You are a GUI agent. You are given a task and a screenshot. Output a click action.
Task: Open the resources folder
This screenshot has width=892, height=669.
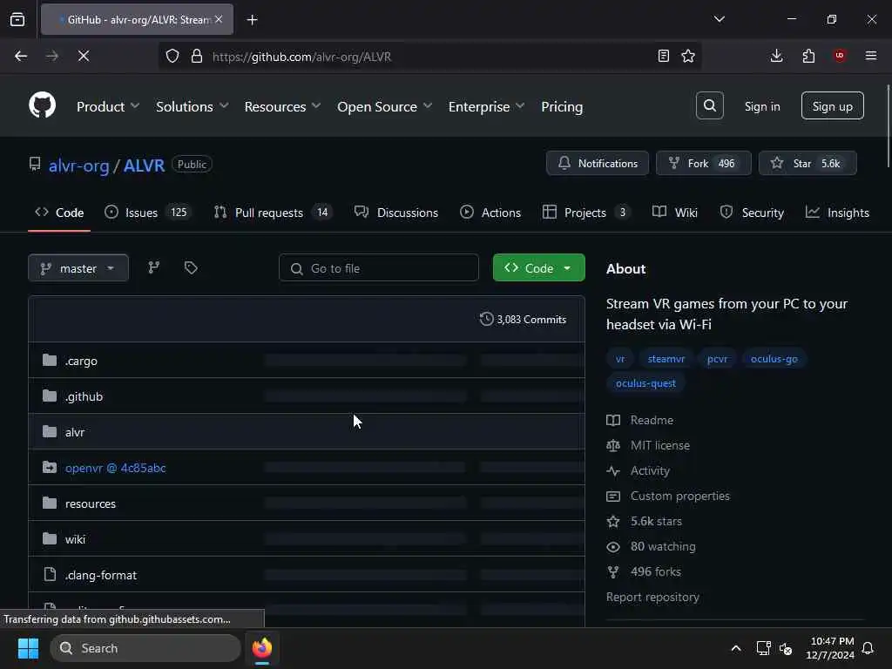tap(91, 503)
